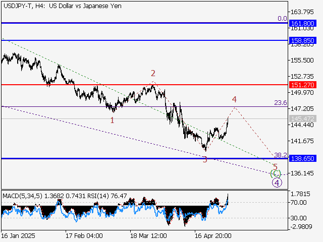Click the red 151.270 resistance label
Screen dimensions: 323x242
coord(303,85)
